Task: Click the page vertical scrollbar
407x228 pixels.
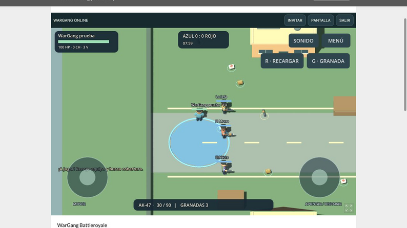Action: click(405, 65)
